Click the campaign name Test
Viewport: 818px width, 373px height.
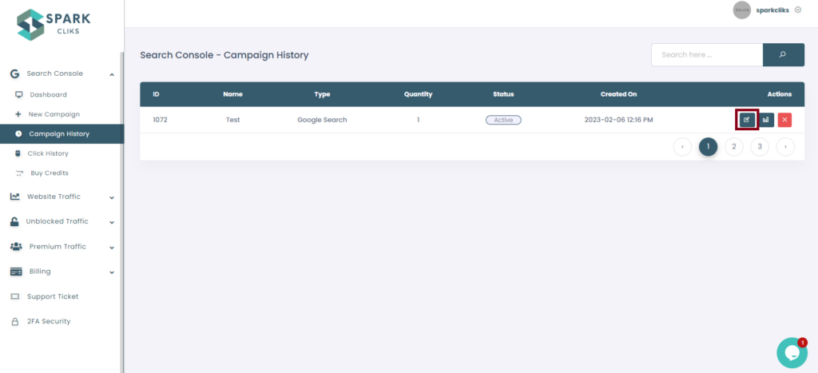[232, 120]
